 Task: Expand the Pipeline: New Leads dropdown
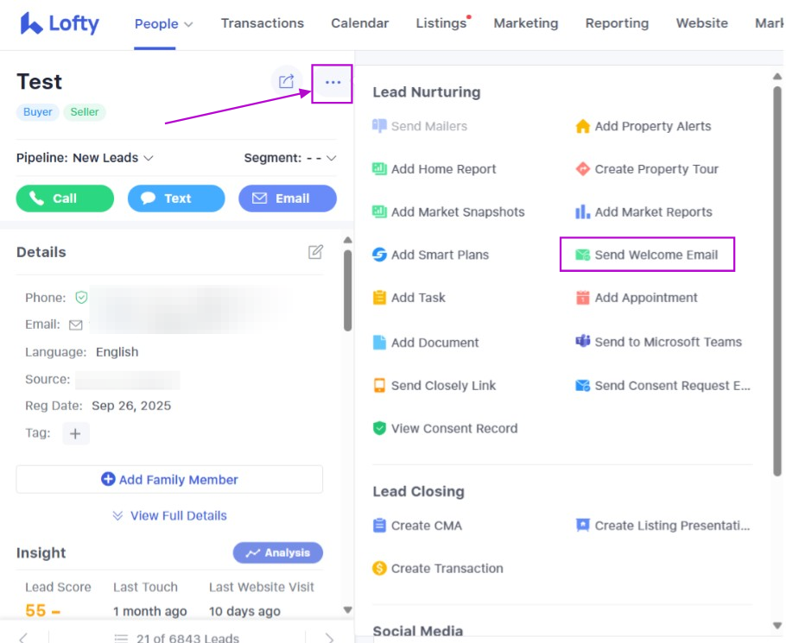coord(85,158)
